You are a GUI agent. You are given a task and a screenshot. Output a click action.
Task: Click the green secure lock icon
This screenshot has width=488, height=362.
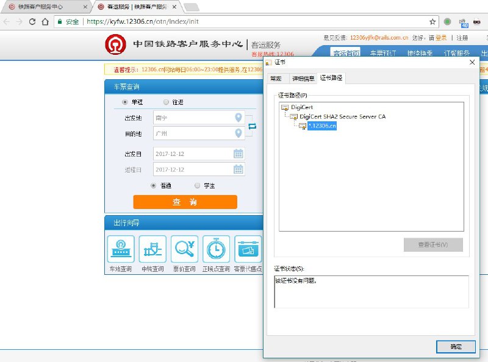(x=60, y=21)
